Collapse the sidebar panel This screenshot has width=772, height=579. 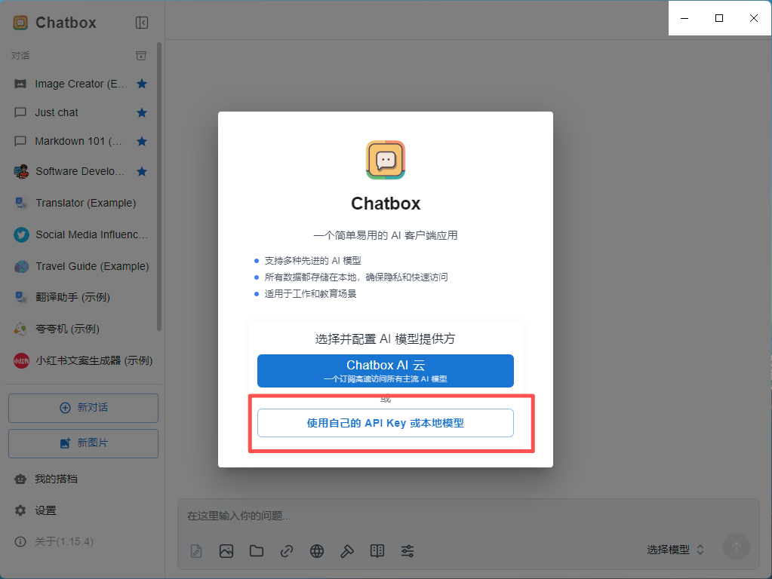click(x=142, y=23)
